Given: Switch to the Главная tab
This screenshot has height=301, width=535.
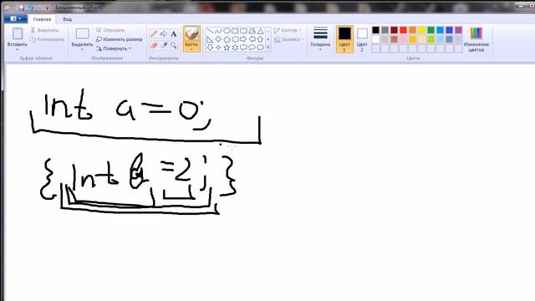Looking at the screenshot, I should 42,19.
